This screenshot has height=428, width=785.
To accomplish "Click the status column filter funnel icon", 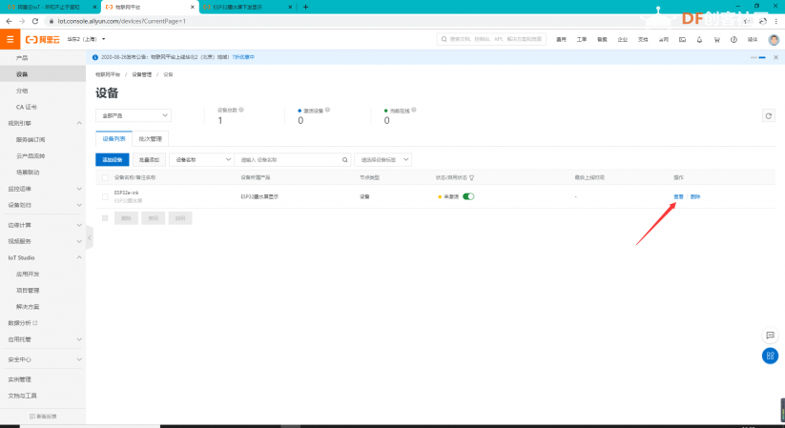I will point(471,177).
